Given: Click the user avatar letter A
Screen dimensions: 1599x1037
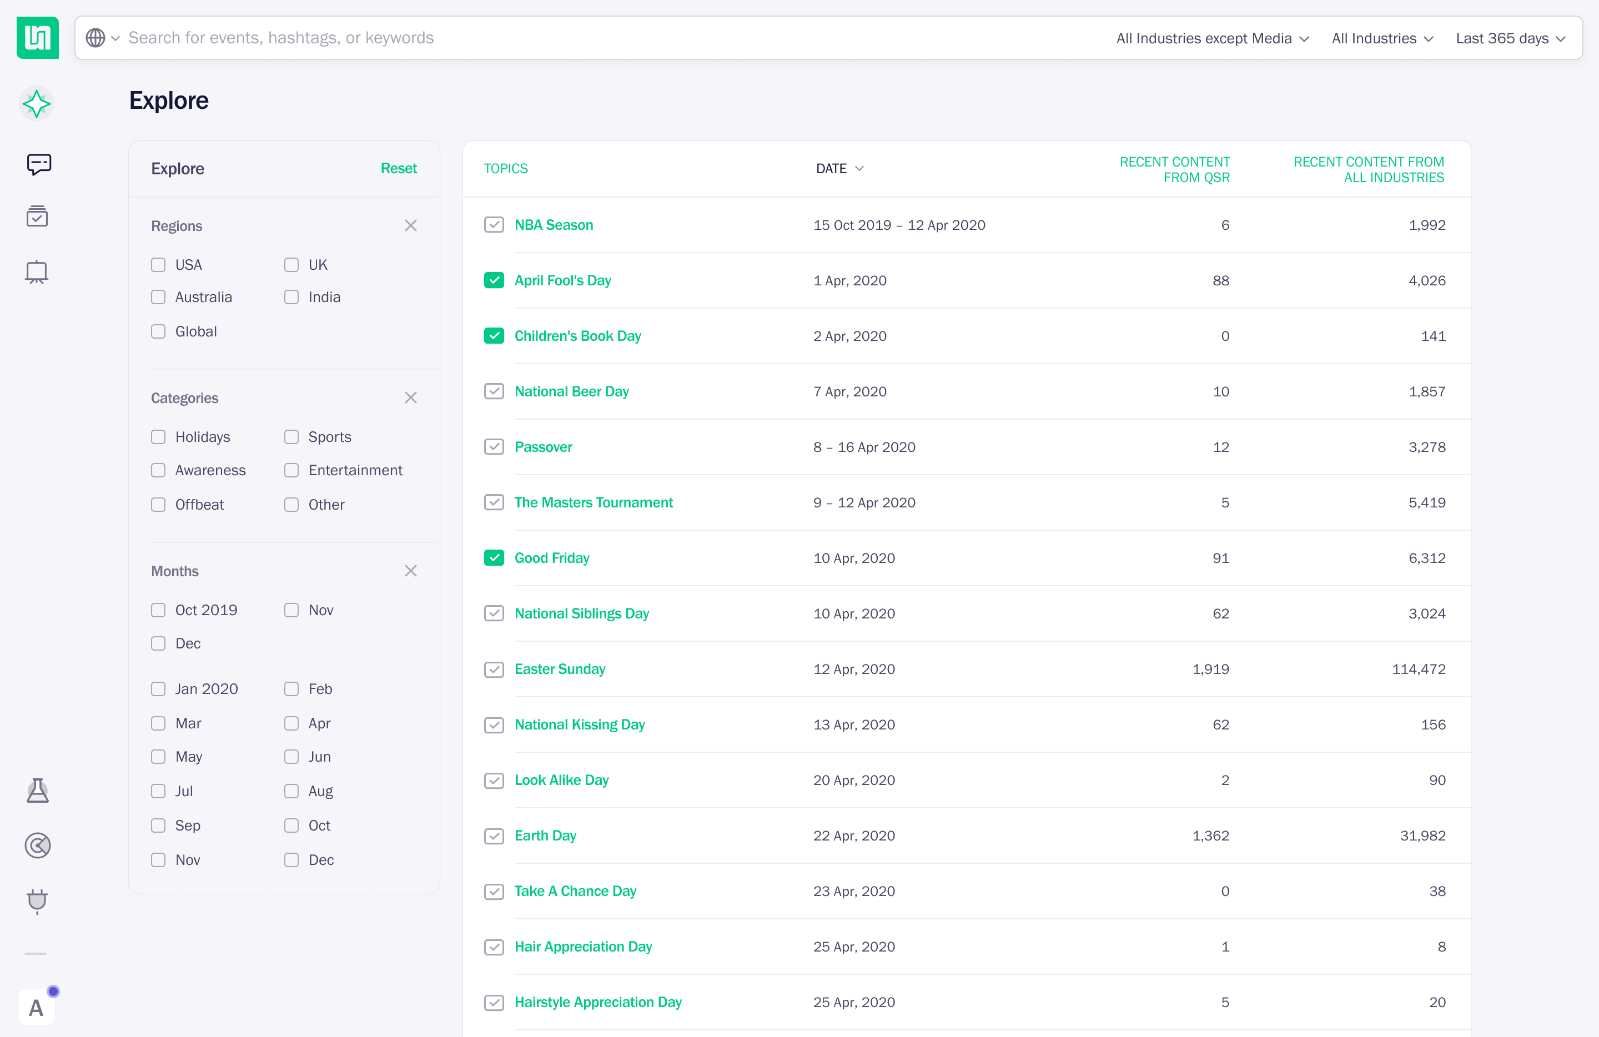Looking at the screenshot, I should (x=36, y=1007).
